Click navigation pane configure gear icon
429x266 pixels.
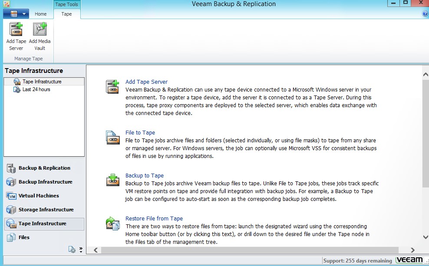(72, 250)
